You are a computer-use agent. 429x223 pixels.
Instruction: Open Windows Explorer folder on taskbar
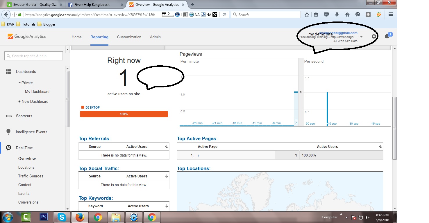pyautogui.click(x=116, y=217)
